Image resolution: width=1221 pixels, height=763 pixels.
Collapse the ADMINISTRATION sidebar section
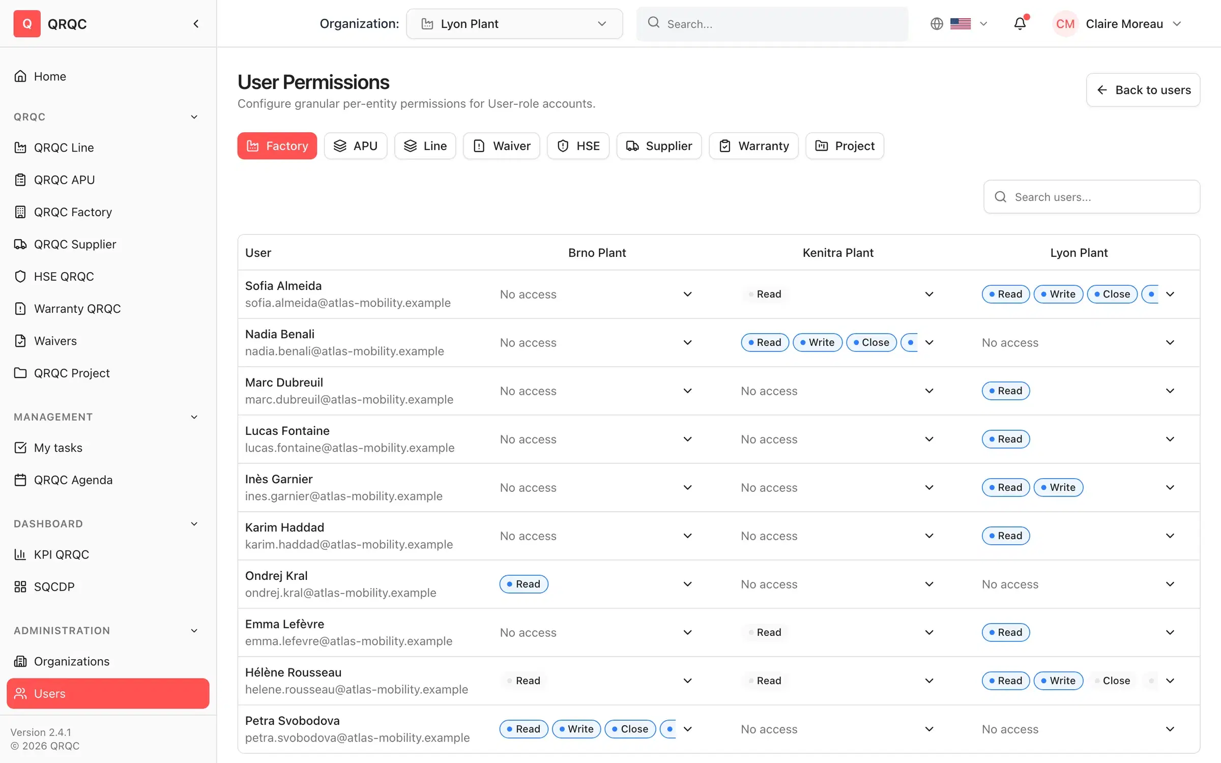pyautogui.click(x=194, y=631)
